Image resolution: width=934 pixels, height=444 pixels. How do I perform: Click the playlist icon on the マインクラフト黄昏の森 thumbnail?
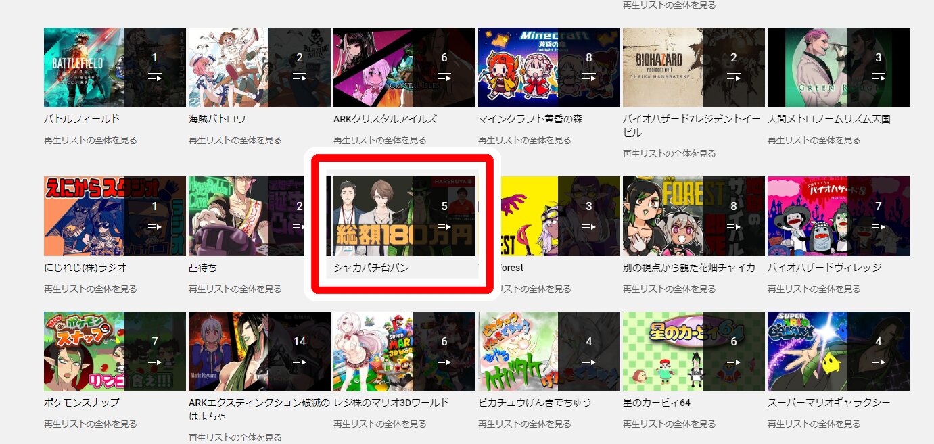(589, 77)
